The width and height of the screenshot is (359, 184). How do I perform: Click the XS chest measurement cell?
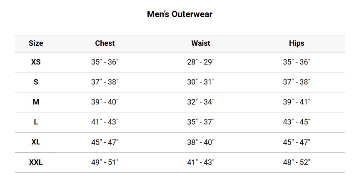(105, 62)
